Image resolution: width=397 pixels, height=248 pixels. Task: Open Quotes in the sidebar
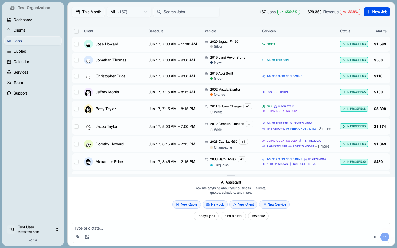(33, 51)
